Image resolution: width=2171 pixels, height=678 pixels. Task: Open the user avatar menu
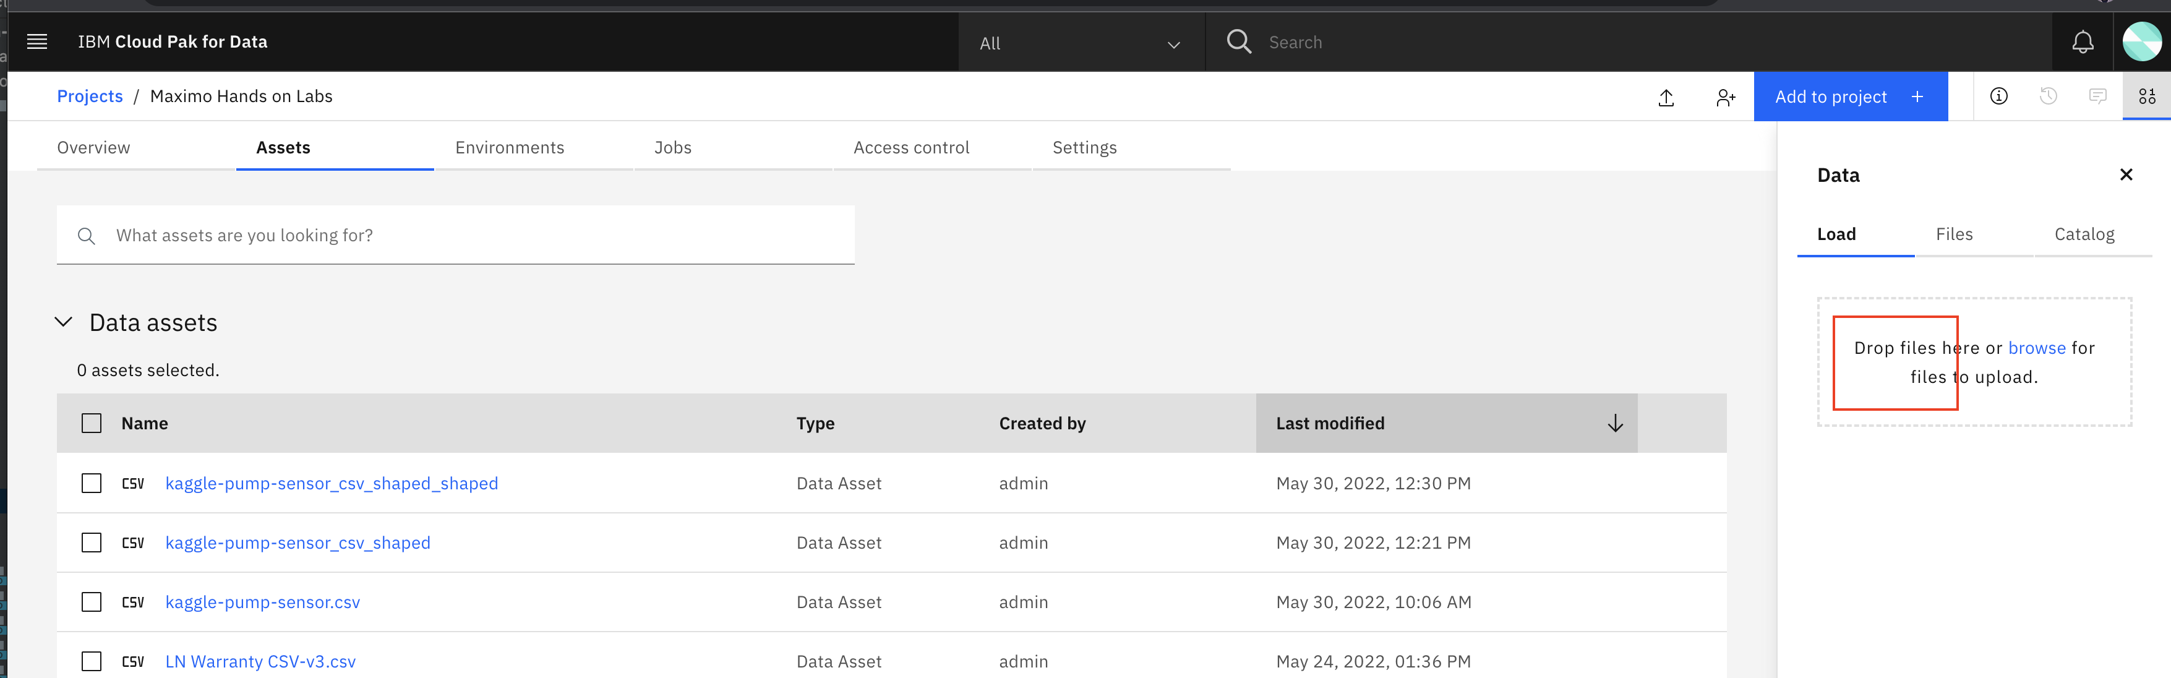click(x=2141, y=42)
